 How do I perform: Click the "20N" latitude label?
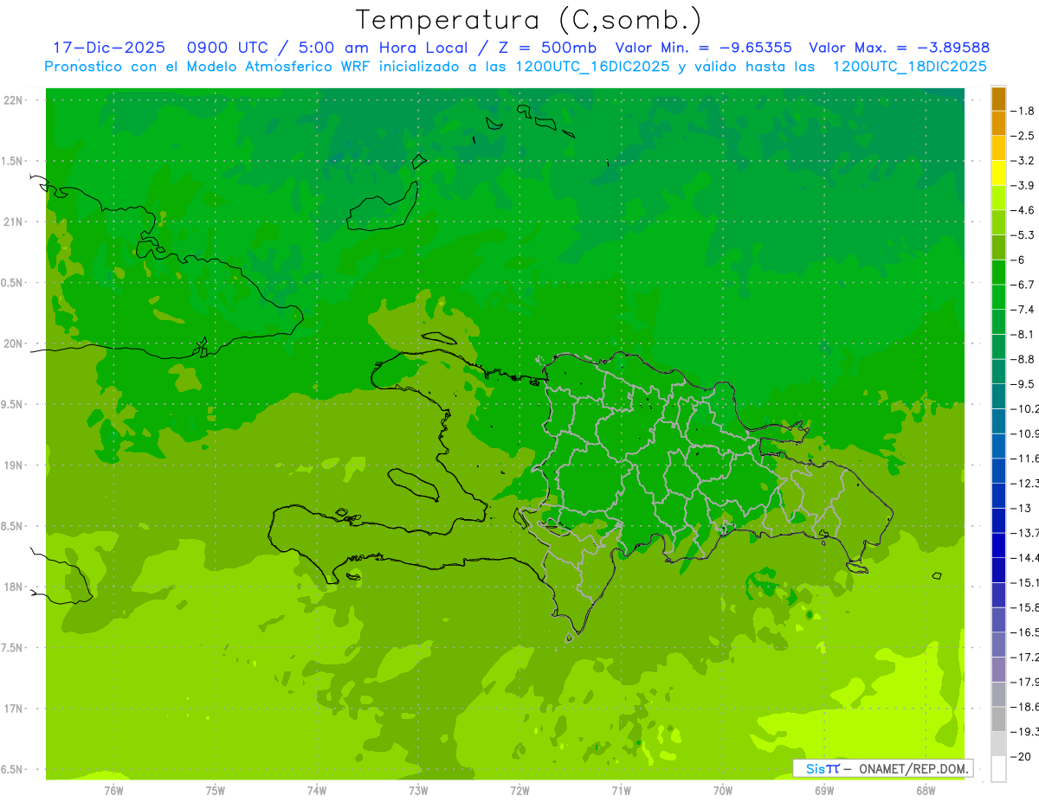(13, 344)
